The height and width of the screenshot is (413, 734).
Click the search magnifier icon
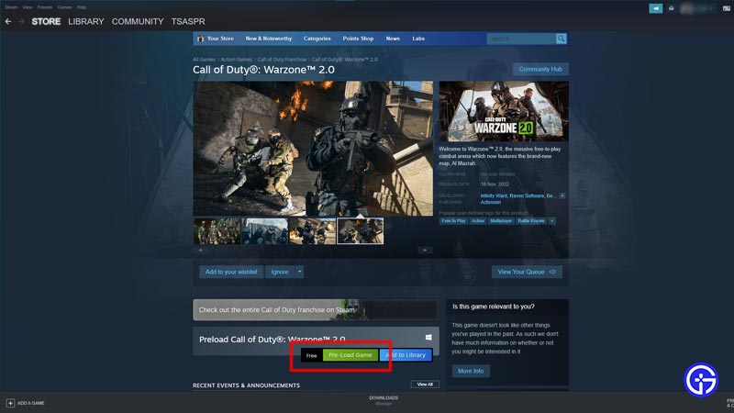coord(561,39)
